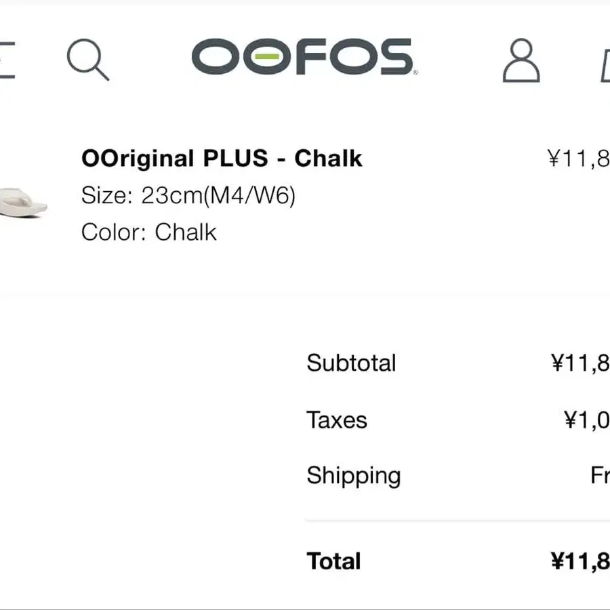Click the Subtotal amount value

580,363
